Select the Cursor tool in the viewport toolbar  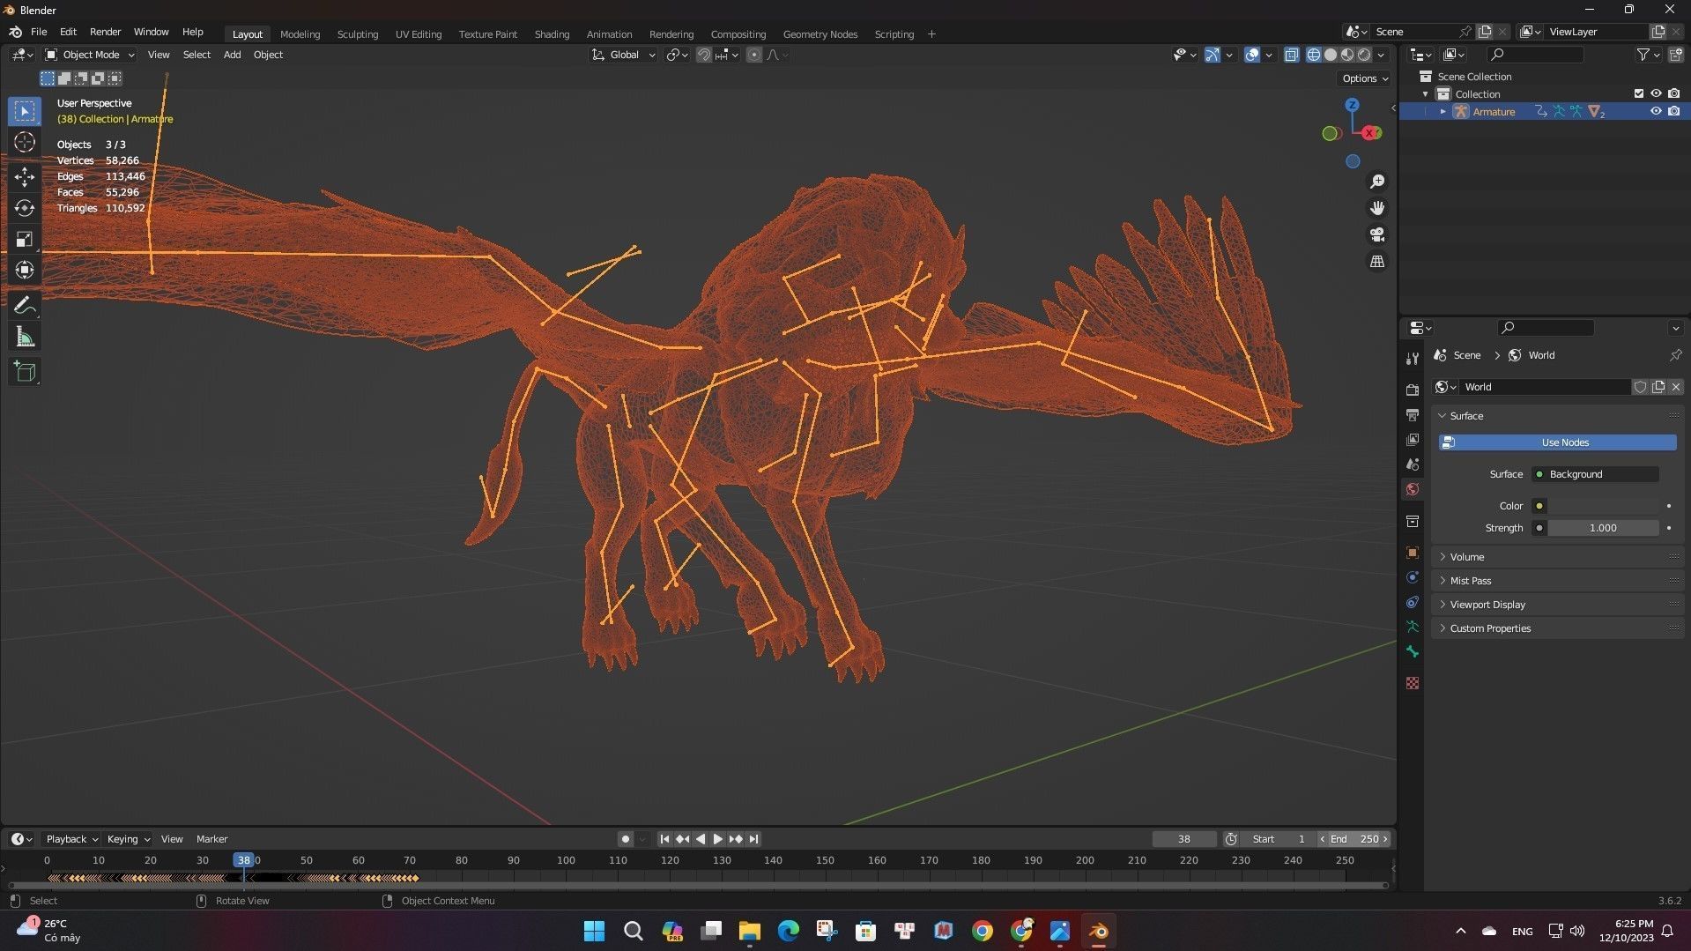[x=25, y=143]
